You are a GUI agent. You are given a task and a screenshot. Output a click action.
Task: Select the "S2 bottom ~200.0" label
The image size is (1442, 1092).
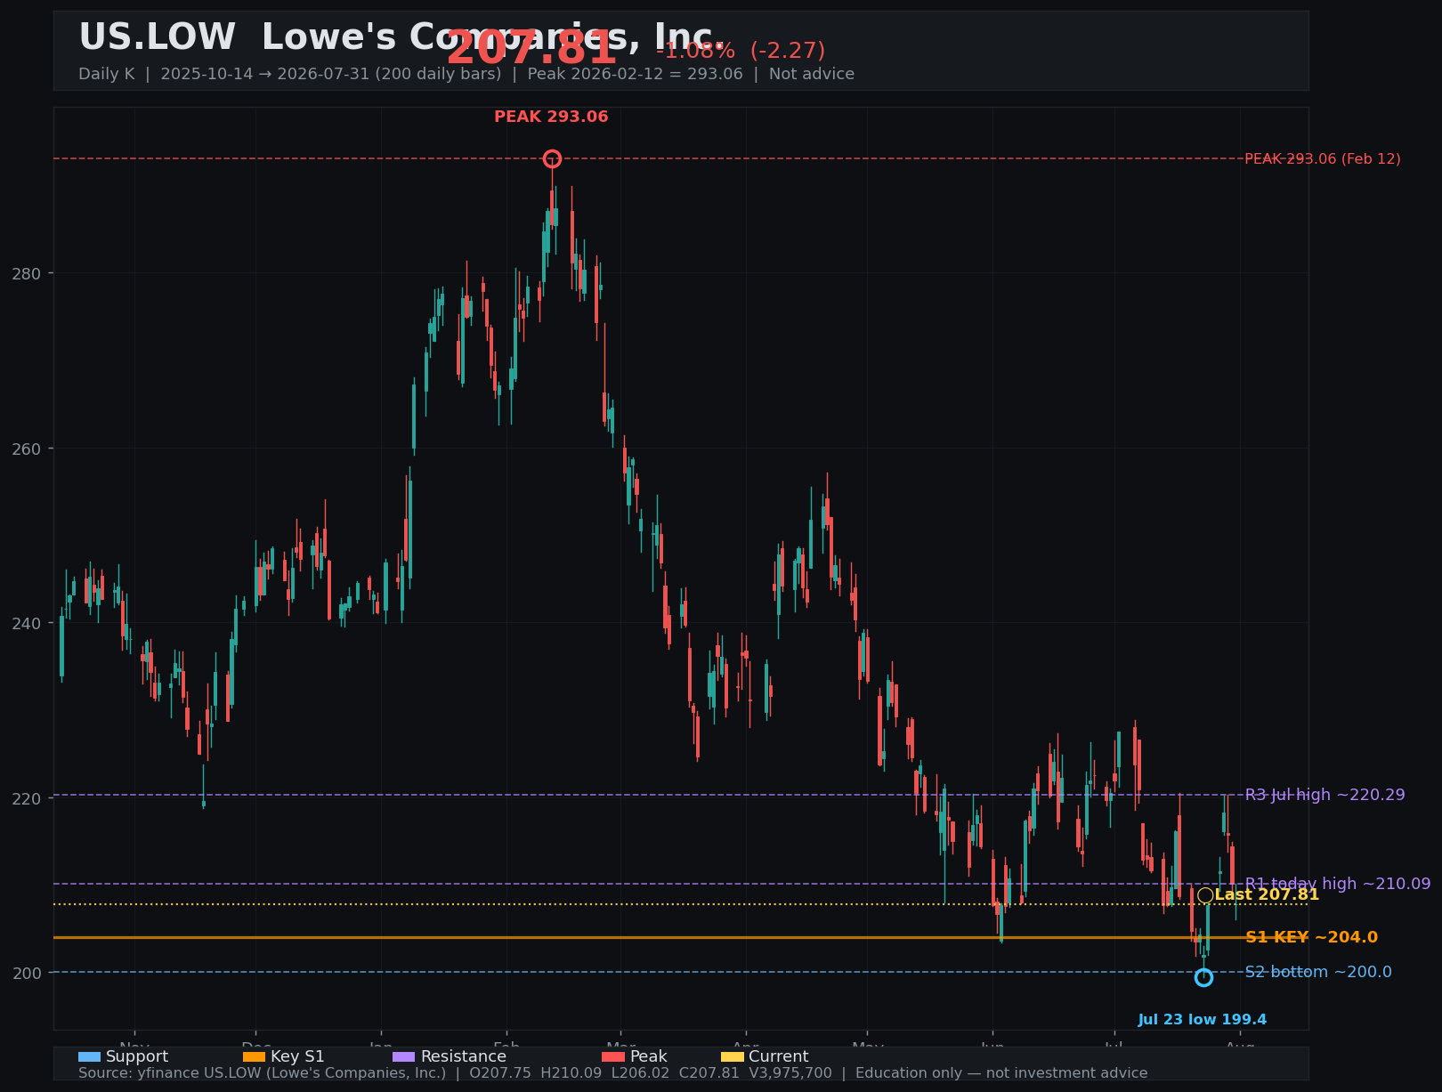point(1318,972)
